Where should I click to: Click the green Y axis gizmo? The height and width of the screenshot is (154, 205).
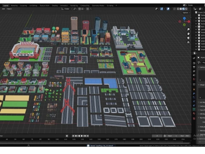tap(184, 25)
